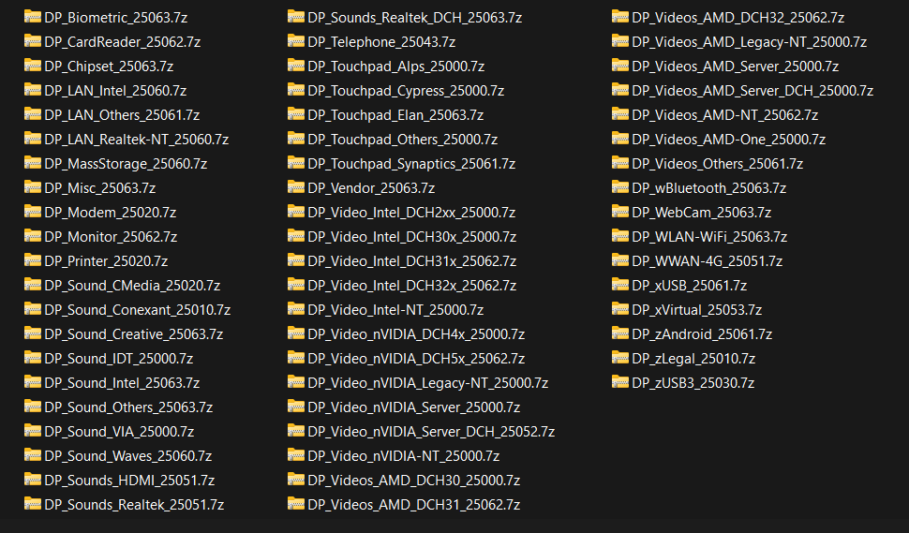Select file name DP_WLAN-WiFi_25063.7z

709,237
